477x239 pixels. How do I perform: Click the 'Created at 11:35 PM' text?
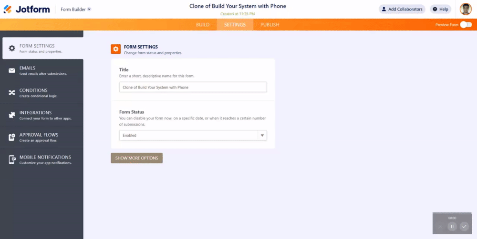(238, 14)
